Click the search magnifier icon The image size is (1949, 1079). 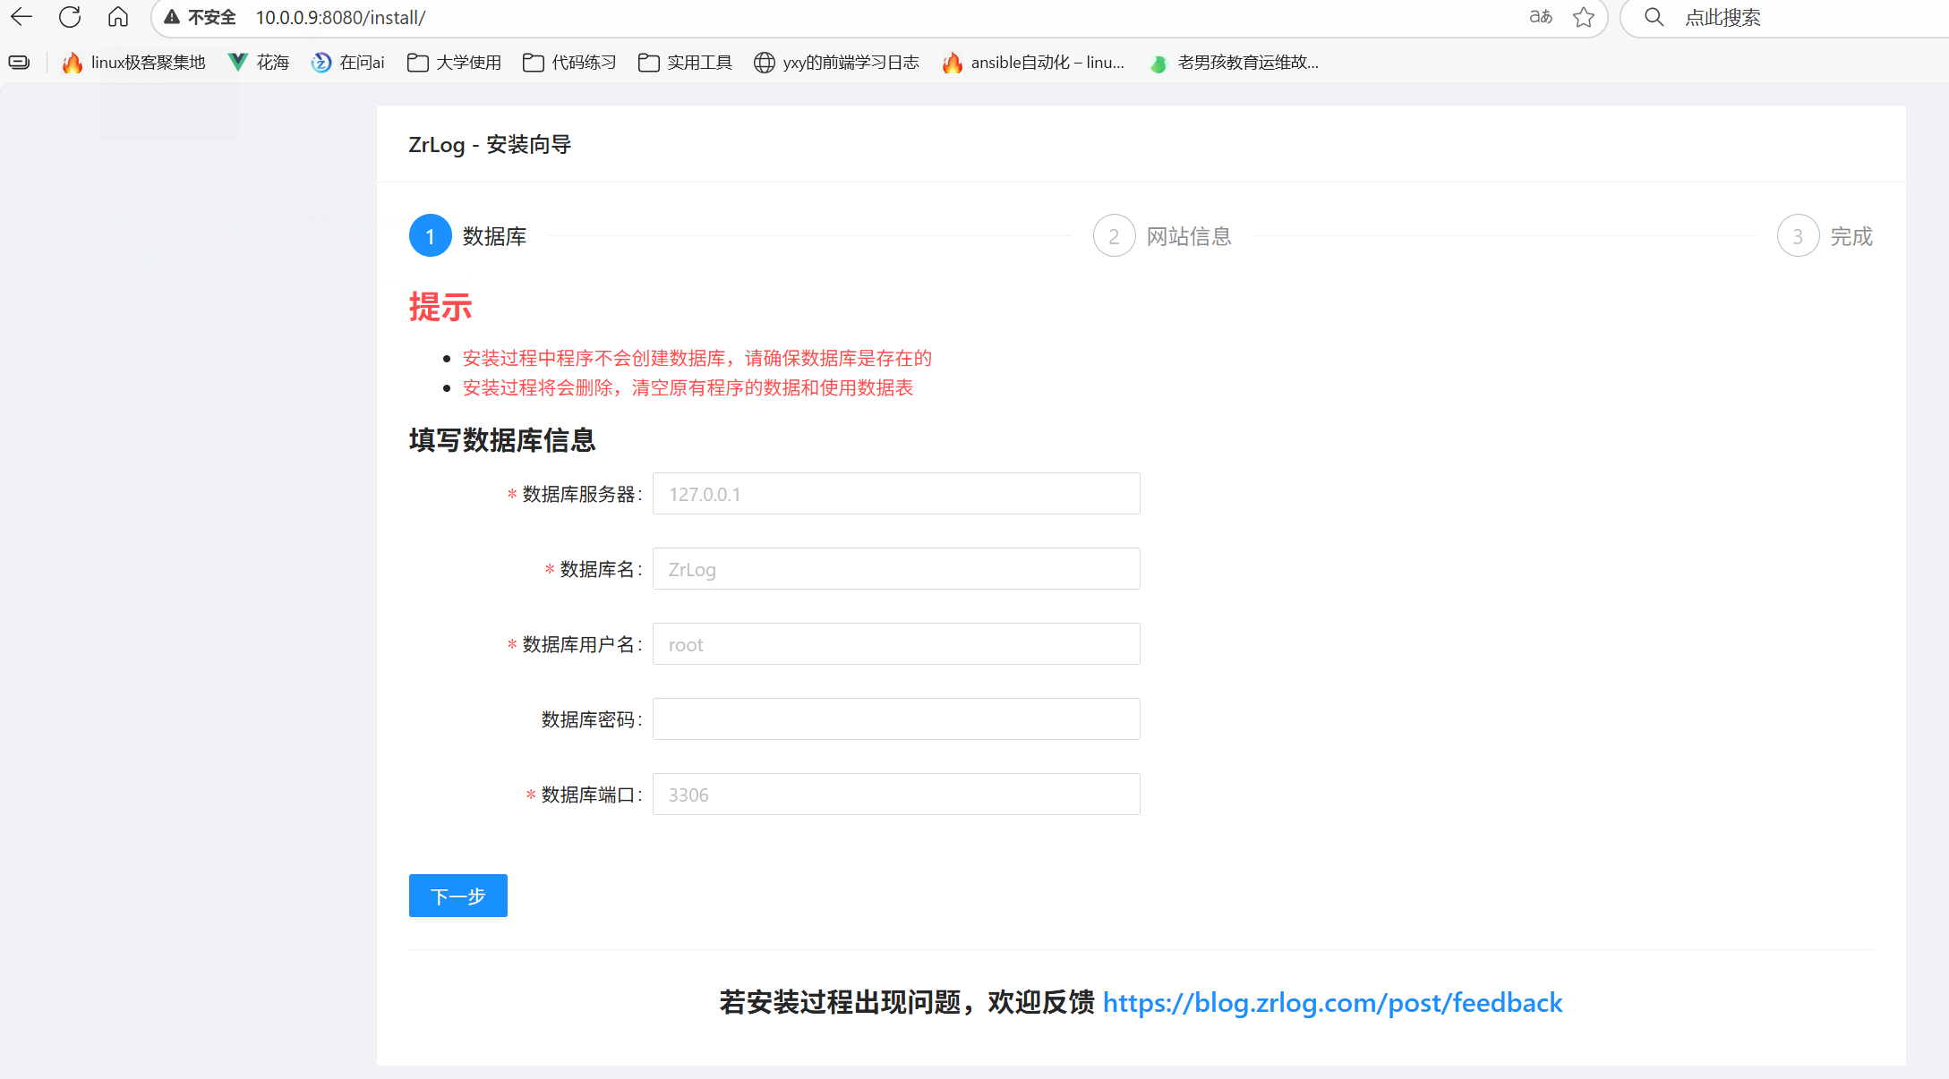pyautogui.click(x=1654, y=17)
